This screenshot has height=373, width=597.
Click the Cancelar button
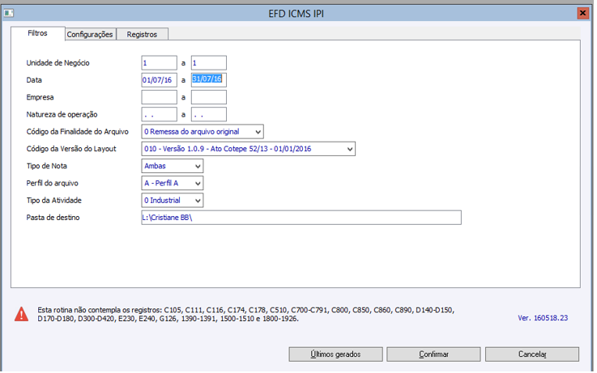point(532,354)
